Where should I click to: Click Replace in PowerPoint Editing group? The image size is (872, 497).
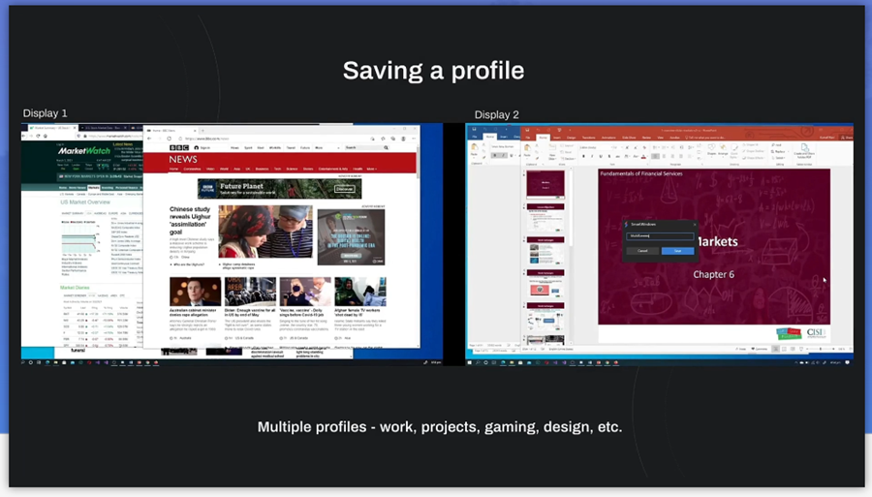pos(779,151)
